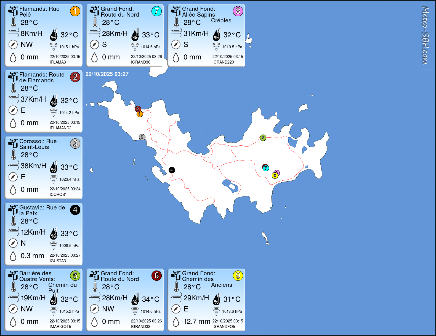Click the raindrop icon beside 12.7 mm

[176, 322]
